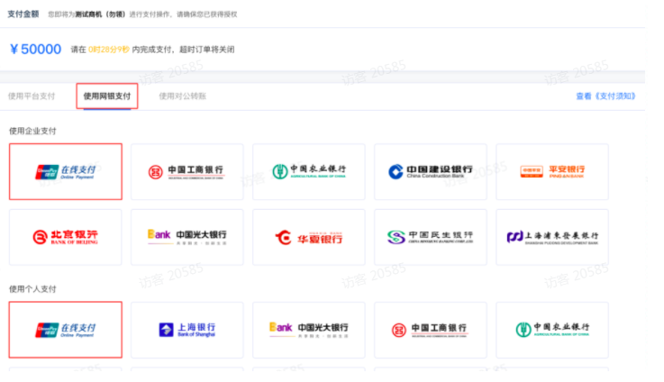
Task: Choose China Everbright Bank under enterprise payment
Action: click(x=187, y=237)
